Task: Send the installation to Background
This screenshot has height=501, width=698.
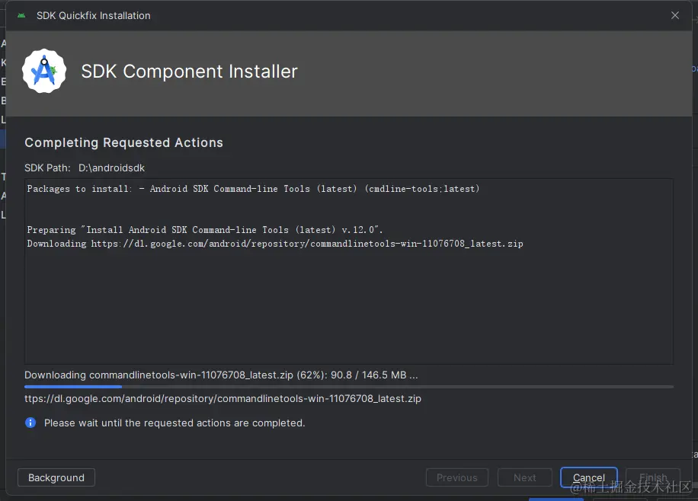Action: coord(56,477)
